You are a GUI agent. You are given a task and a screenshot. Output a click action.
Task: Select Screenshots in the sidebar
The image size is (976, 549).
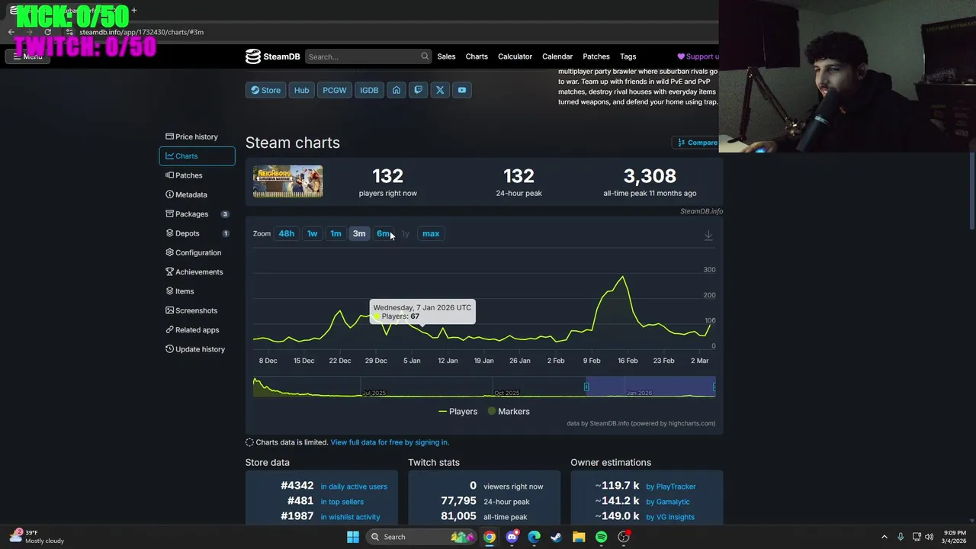[197, 310]
